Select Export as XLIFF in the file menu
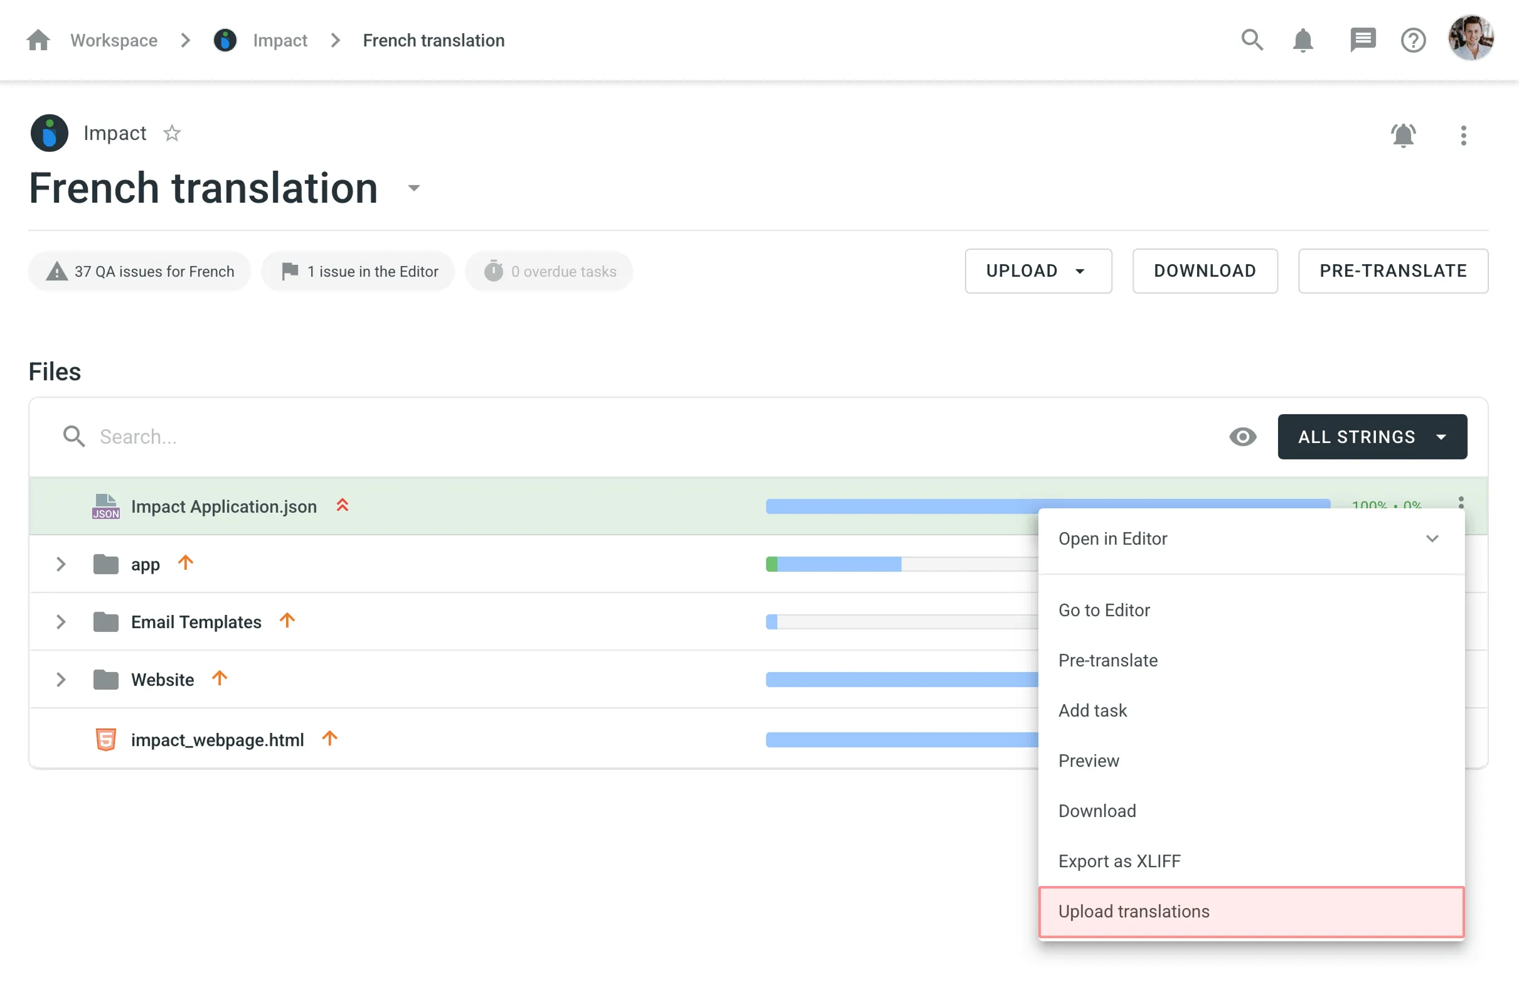 1119,860
